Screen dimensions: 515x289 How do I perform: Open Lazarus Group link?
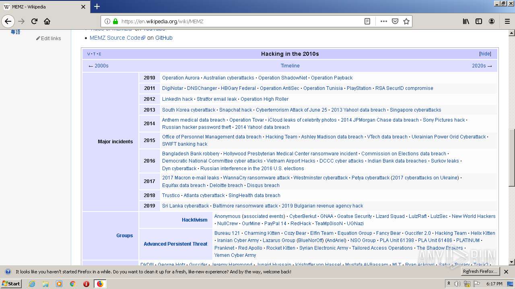(x=279, y=240)
